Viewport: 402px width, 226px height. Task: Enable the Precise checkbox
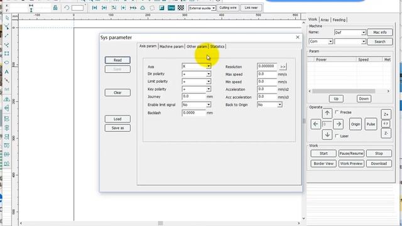[337, 112]
